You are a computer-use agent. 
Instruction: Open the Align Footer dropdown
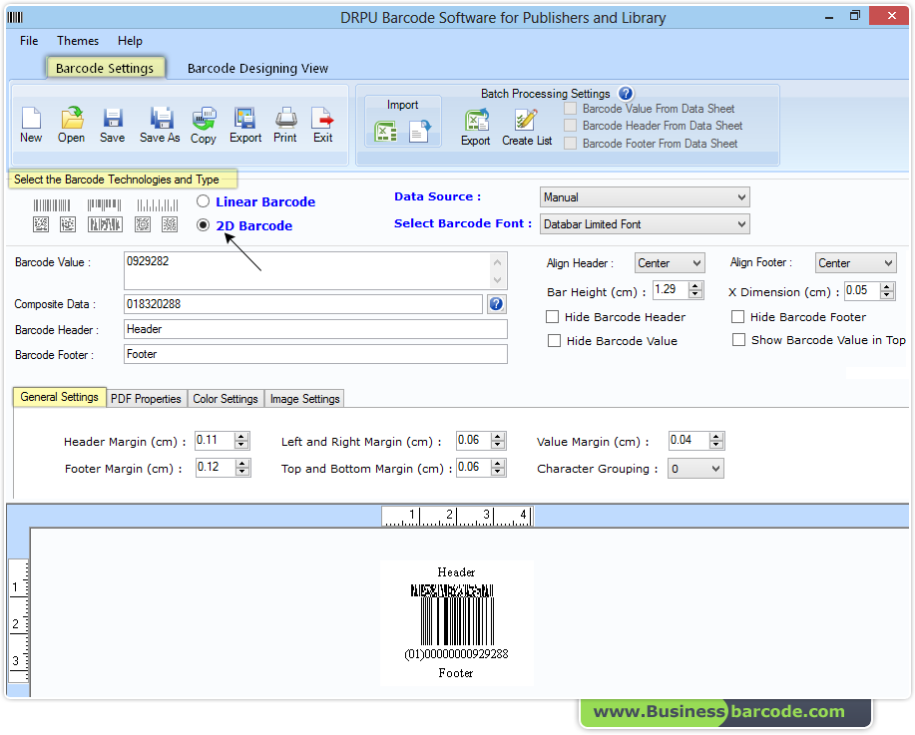[x=855, y=263]
